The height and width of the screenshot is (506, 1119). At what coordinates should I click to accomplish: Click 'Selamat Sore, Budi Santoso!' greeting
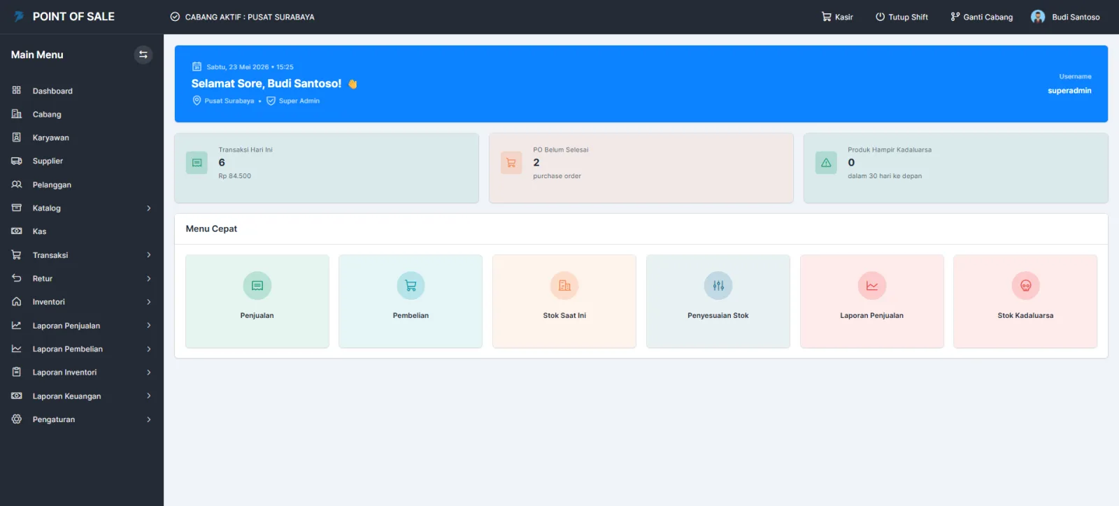pyautogui.click(x=266, y=83)
